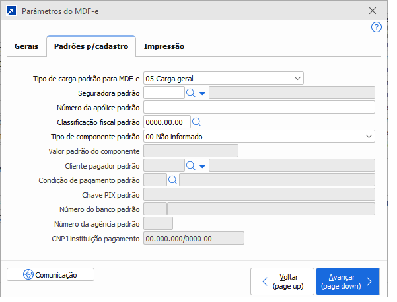The width and height of the screenshot is (397, 302).
Task: Expand the Cliente pagador padrão arrow dropdown
Action: 202,166
